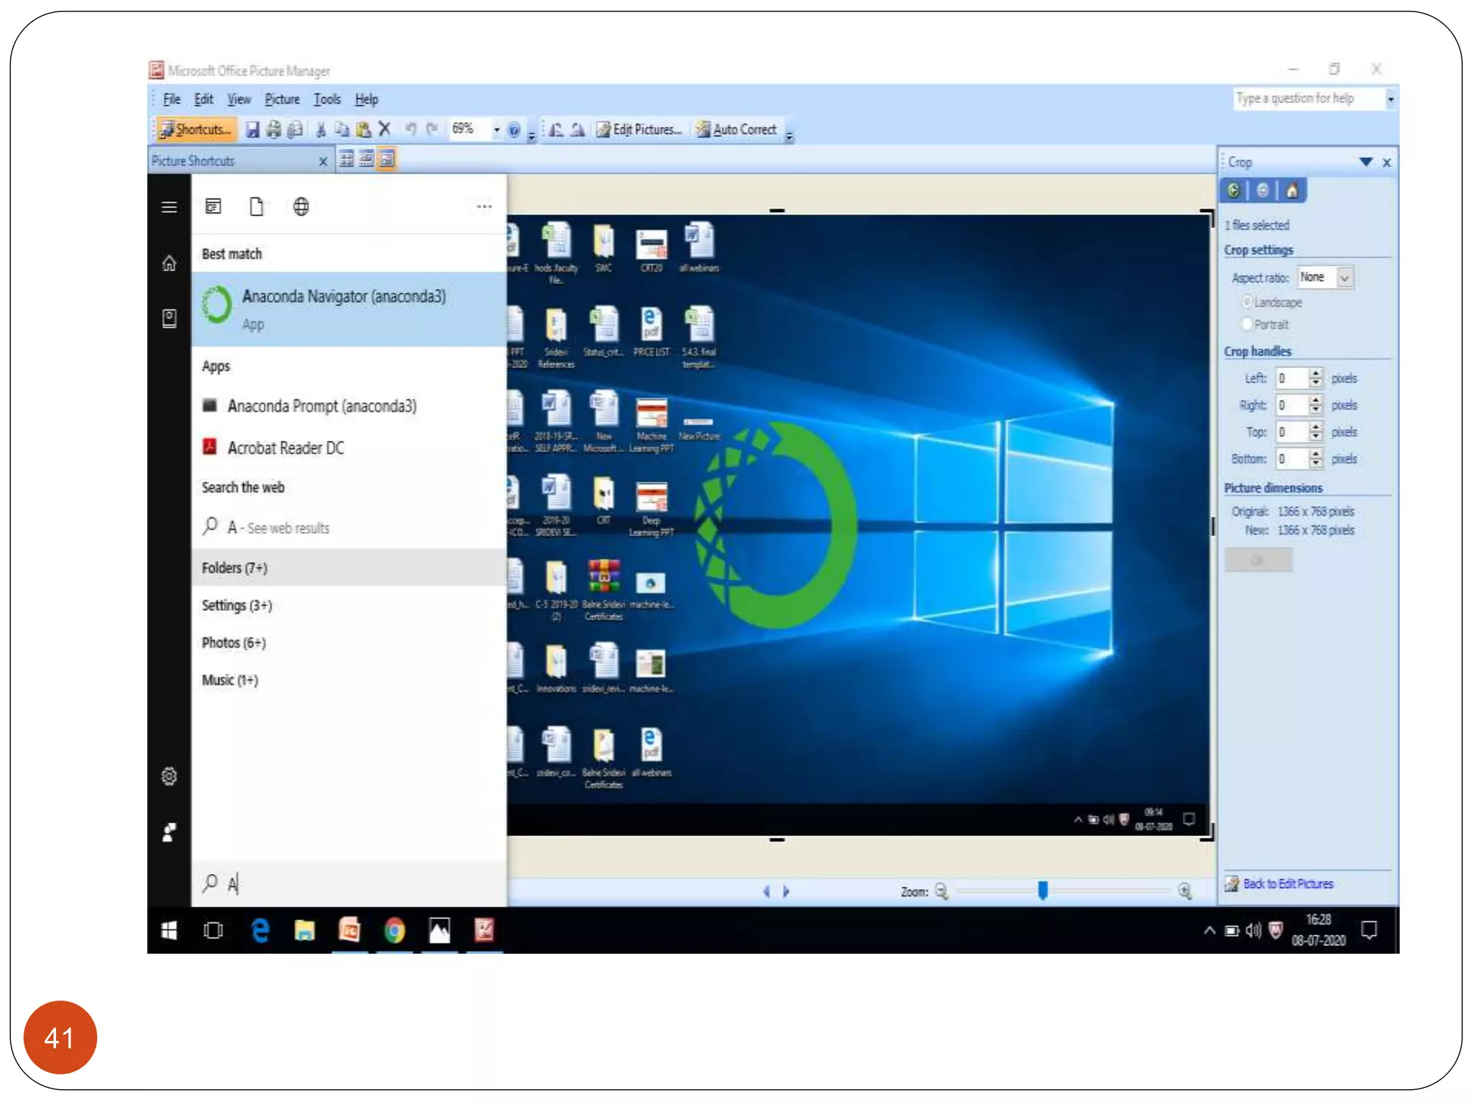Viewport: 1473px width, 1105px height.
Task: Click Back to Edit Pictures link
Action: click(x=1287, y=883)
